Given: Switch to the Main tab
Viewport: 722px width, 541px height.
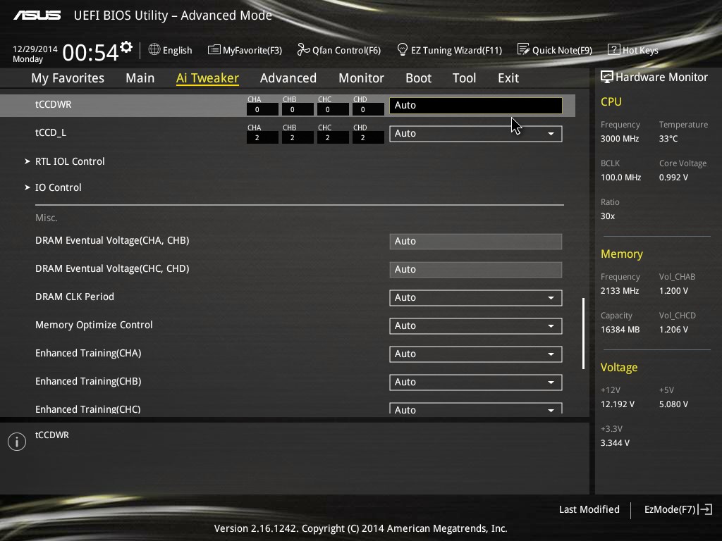Looking at the screenshot, I should [140, 78].
